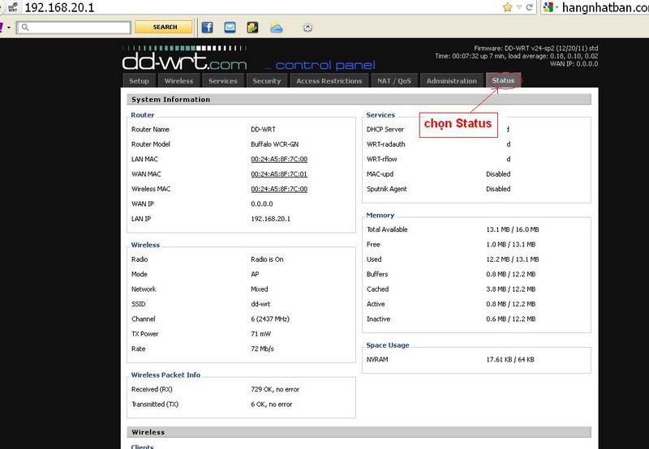Image resolution: width=649 pixels, height=449 pixels.
Task: Click Inactive value 0.6 MB / 12.2 MB
Action: 511,319
